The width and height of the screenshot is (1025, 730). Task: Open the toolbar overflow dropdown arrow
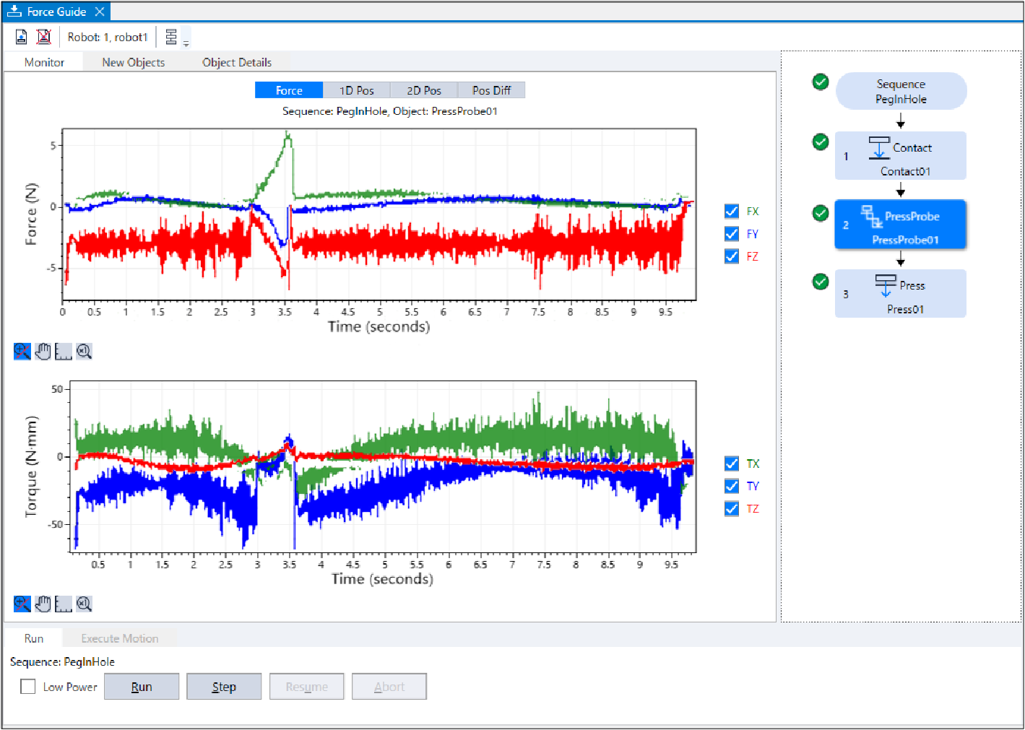click(186, 44)
